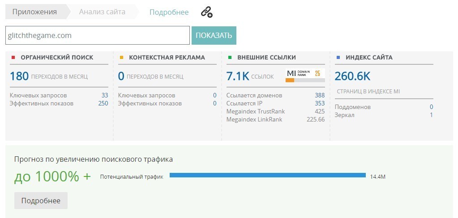Click the Megaindex LinkRank 225.66 value
Screen dimensions: 458x218
tap(316, 119)
